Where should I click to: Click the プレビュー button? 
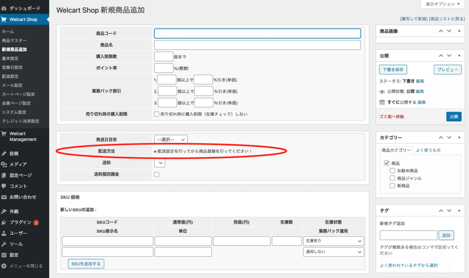[447, 70]
